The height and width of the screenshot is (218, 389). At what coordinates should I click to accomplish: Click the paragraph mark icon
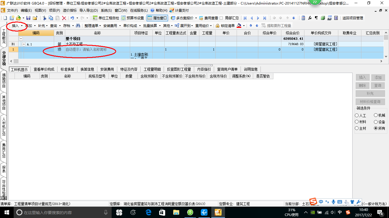point(316,18)
